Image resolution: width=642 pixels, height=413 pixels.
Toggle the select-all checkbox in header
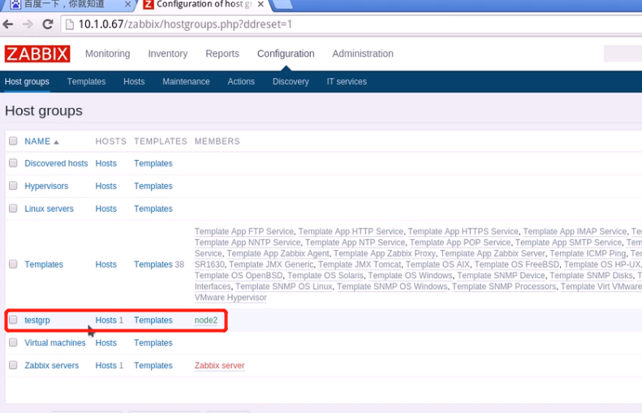point(13,141)
